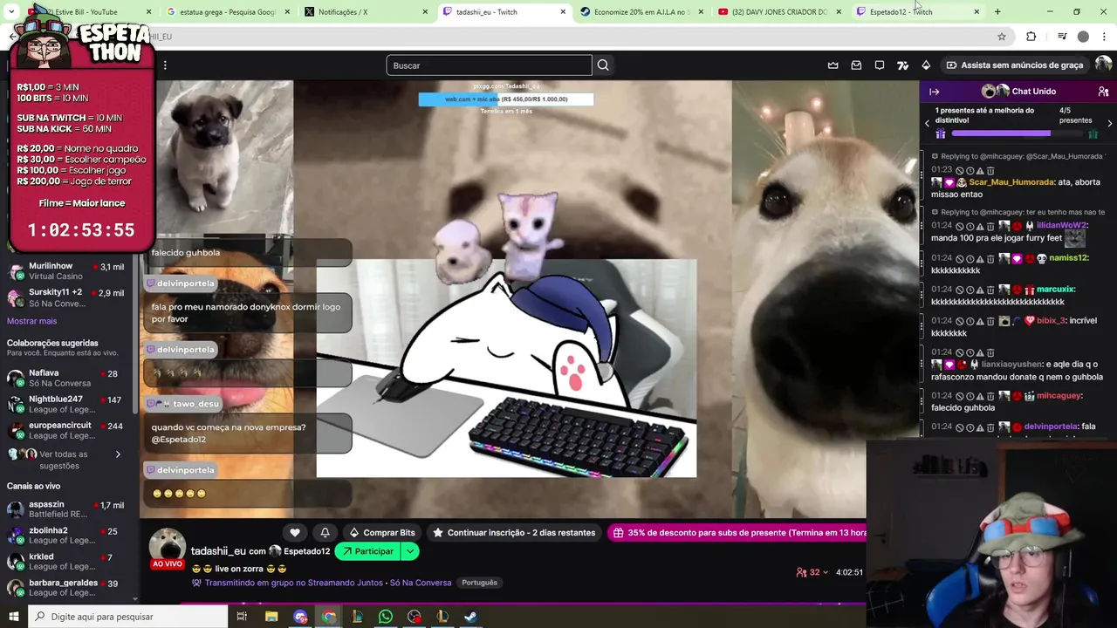
Task: Click Espetado12 co-streamer name
Action: point(306,551)
